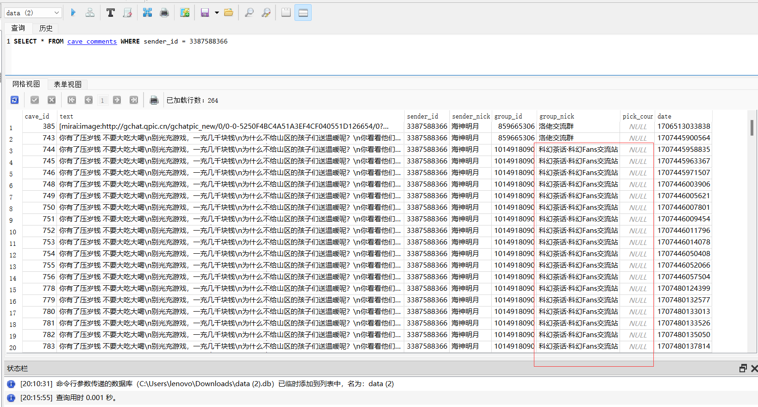The height and width of the screenshot is (407, 758).
Task: Go to first page of results
Action: [72, 100]
